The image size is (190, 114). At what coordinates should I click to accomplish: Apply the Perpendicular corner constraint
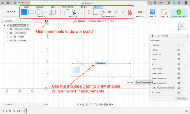[x=95, y=12]
